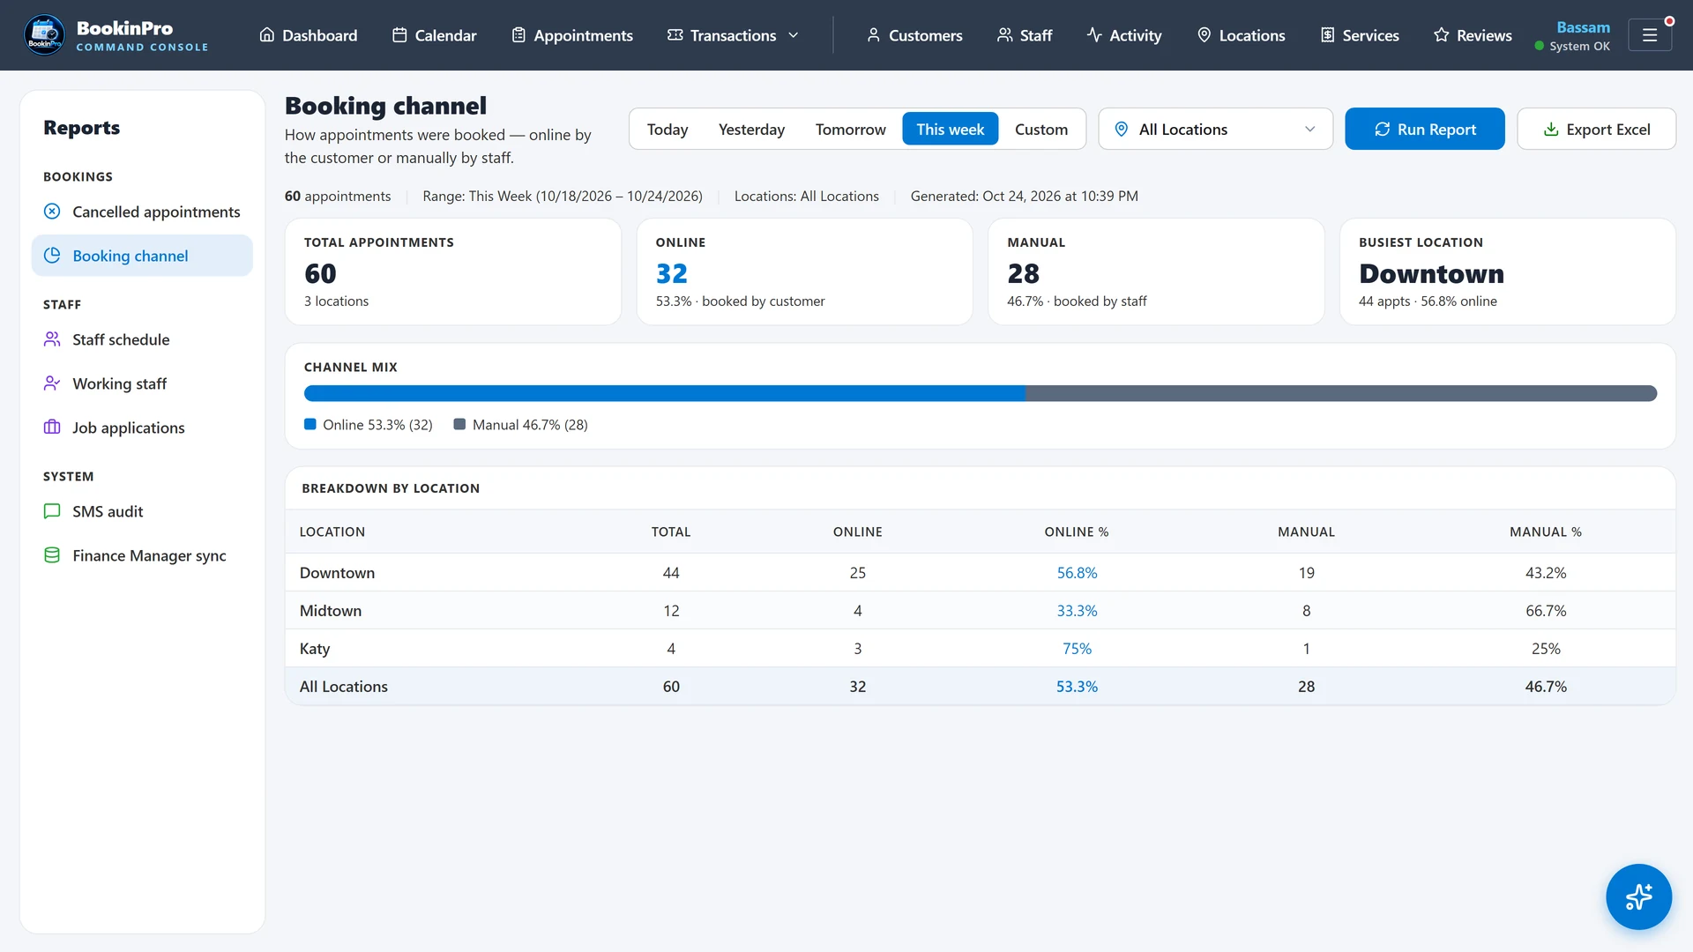Click the Finance Manager sync database icon
The image size is (1693, 952).
point(52,555)
